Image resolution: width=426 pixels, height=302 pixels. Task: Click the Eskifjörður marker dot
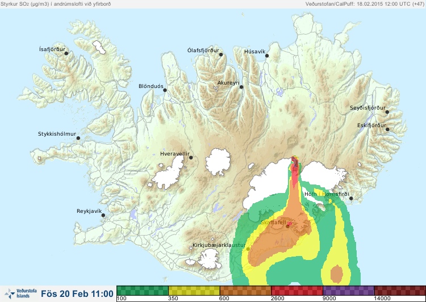tap(387, 129)
